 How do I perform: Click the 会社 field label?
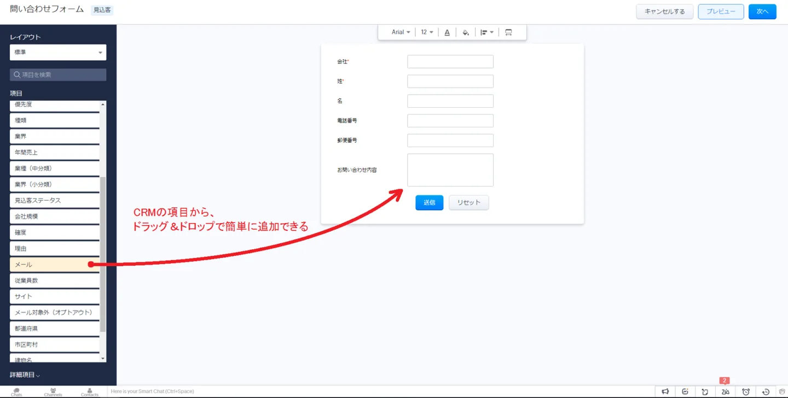343,62
